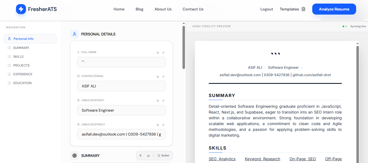The width and height of the screenshot is (368, 163).
Task: Click the list icon beside SUMMARY in navigation
Action: coord(9,48)
